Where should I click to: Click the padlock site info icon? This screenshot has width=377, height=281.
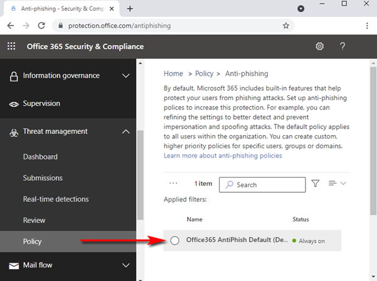(61, 26)
